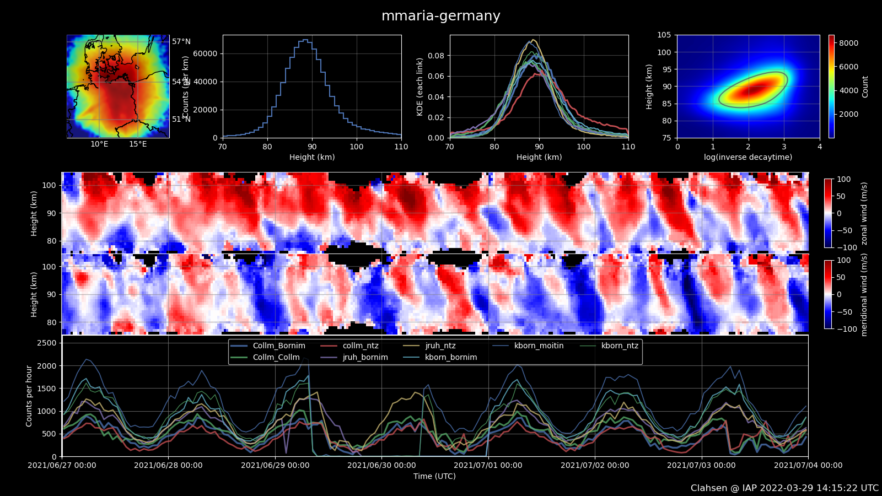Image resolution: width=882 pixels, height=496 pixels.
Task: Select Collm_Collm legend entry
Action: pos(266,357)
